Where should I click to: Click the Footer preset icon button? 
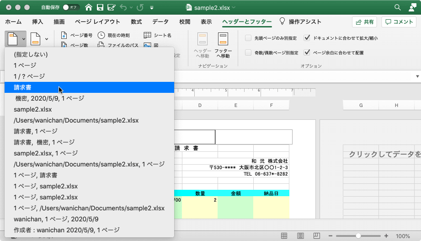[35, 39]
